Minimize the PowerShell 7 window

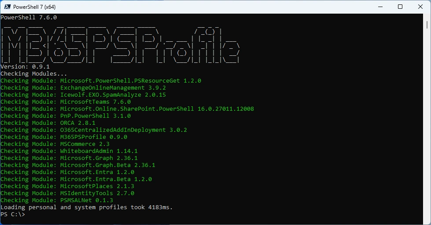pos(380,7)
